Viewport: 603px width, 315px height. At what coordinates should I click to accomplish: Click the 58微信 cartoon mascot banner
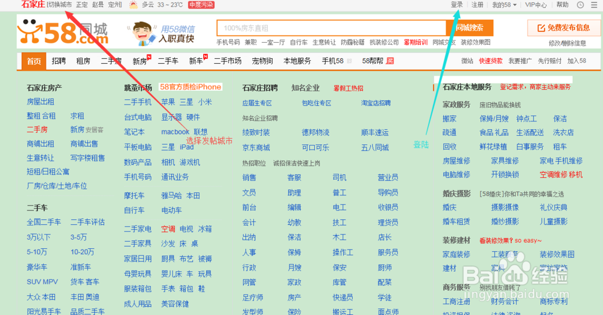162,34
